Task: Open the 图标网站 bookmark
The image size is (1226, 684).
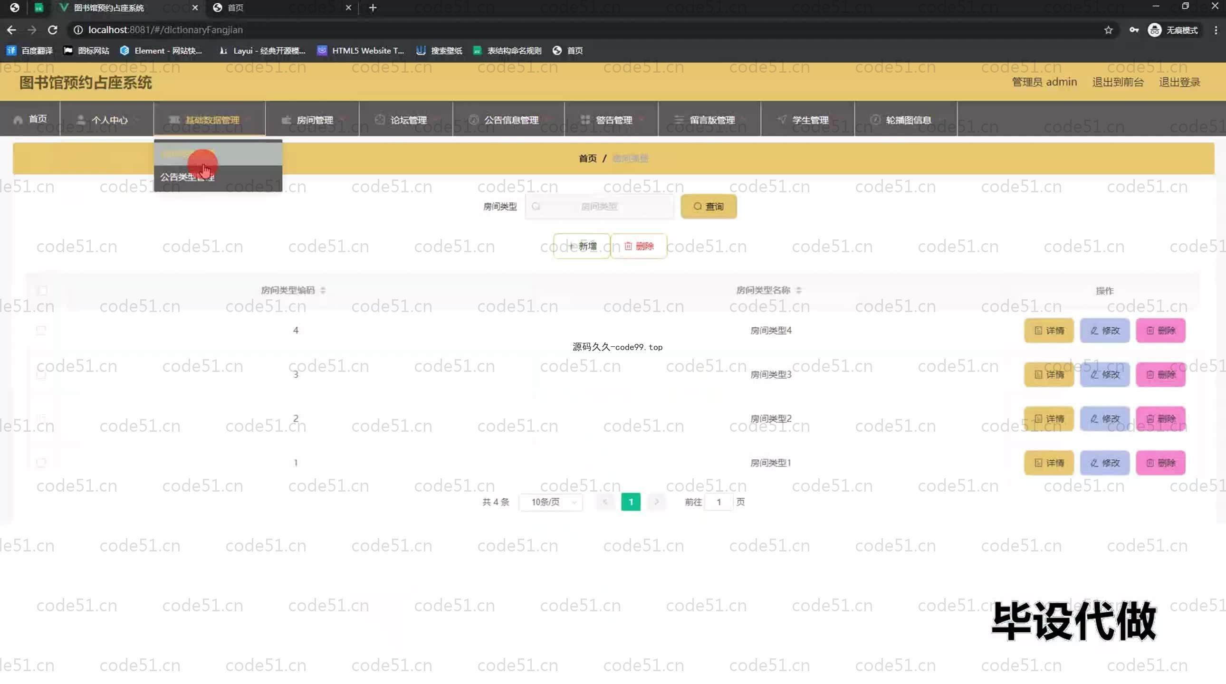Action: tap(87, 50)
